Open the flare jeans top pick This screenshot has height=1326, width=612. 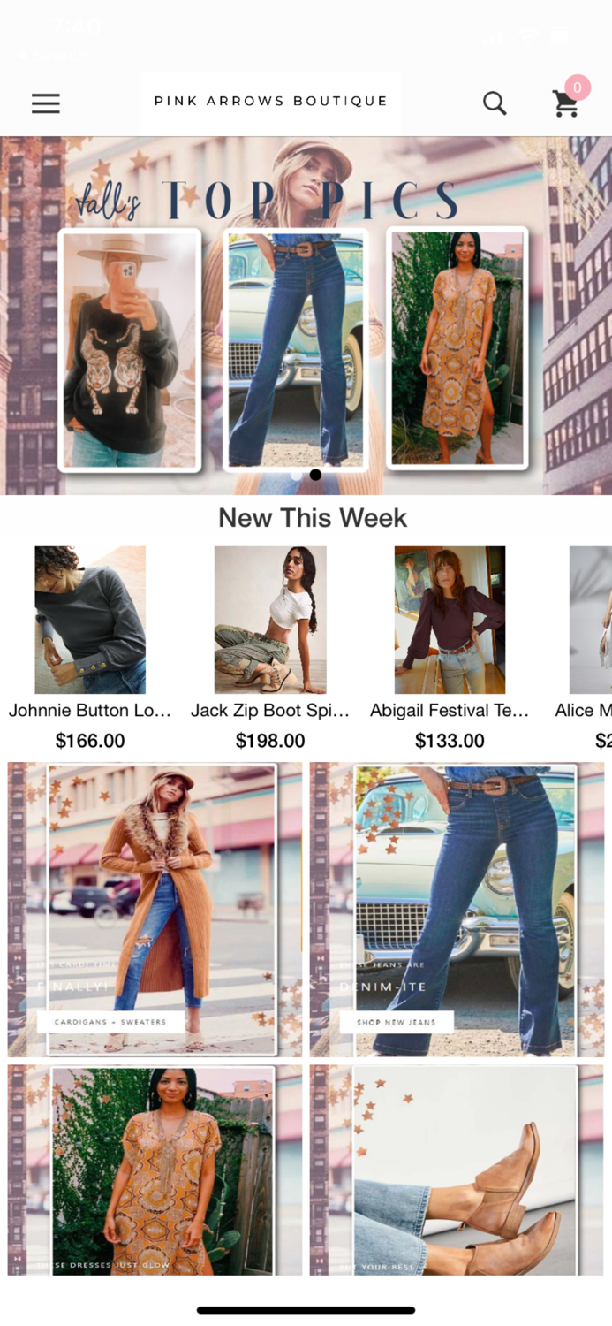296,350
